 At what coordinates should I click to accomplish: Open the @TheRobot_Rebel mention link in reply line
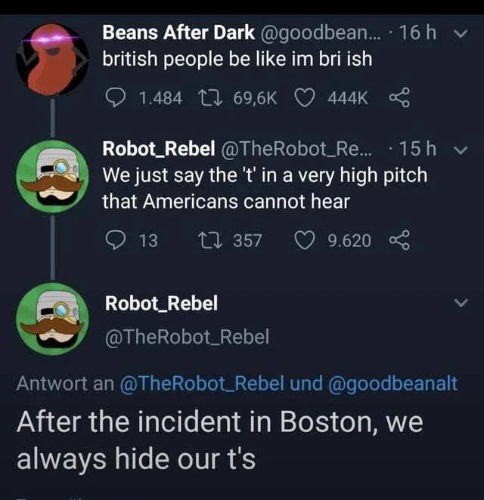coord(202,383)
